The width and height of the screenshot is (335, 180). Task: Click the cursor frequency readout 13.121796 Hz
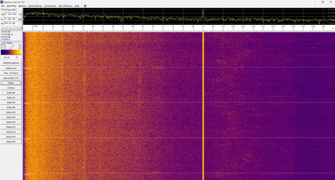click(7, 34)
